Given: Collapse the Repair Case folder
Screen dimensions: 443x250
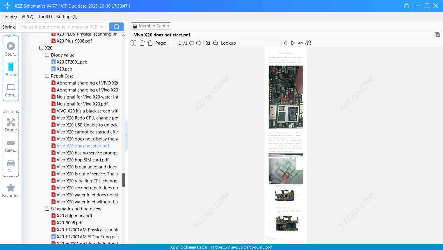Looking at the screenshot, I should click(47, 76).
